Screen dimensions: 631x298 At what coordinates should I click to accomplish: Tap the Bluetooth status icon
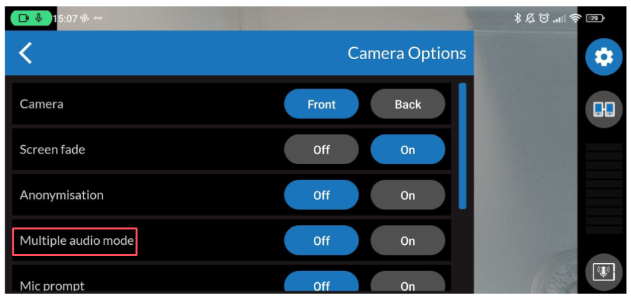(517, 18)
